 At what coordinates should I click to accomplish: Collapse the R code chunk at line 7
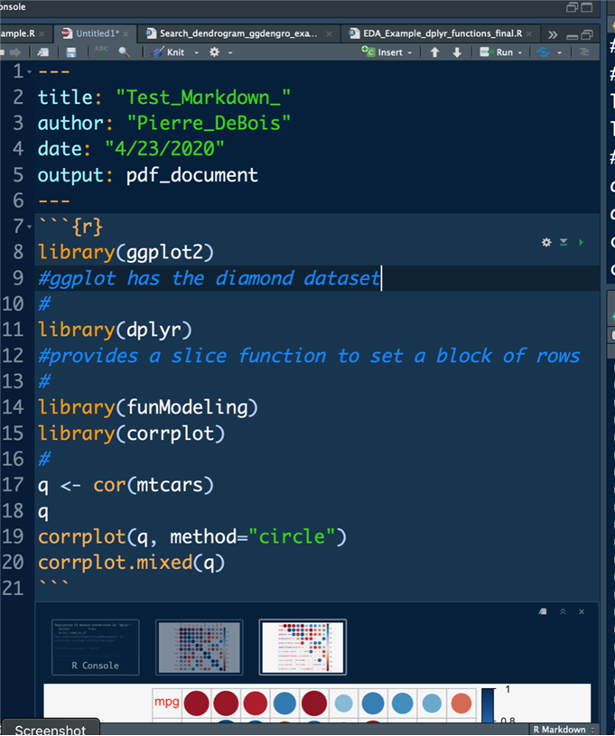click(x=30, y=227)
